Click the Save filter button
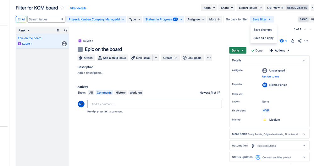Image resolution: width=314 pixels, height=166 pixels. point(262,19)
